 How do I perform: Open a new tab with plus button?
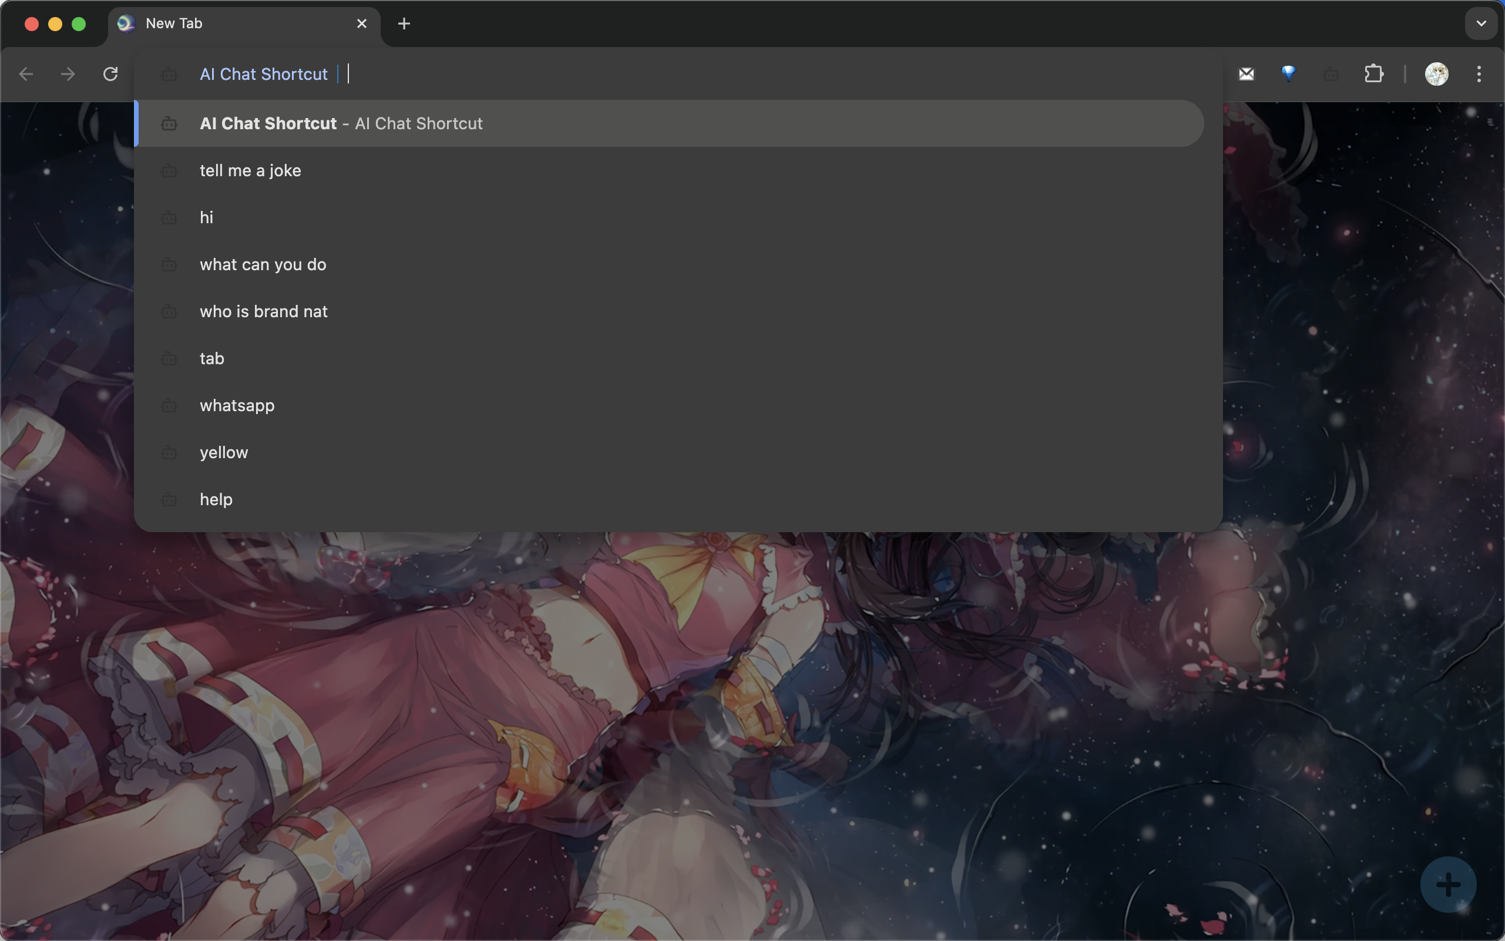[404, 23]
